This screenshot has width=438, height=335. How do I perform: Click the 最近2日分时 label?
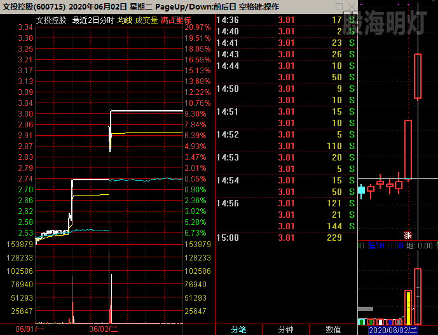(x=93, y=20)
